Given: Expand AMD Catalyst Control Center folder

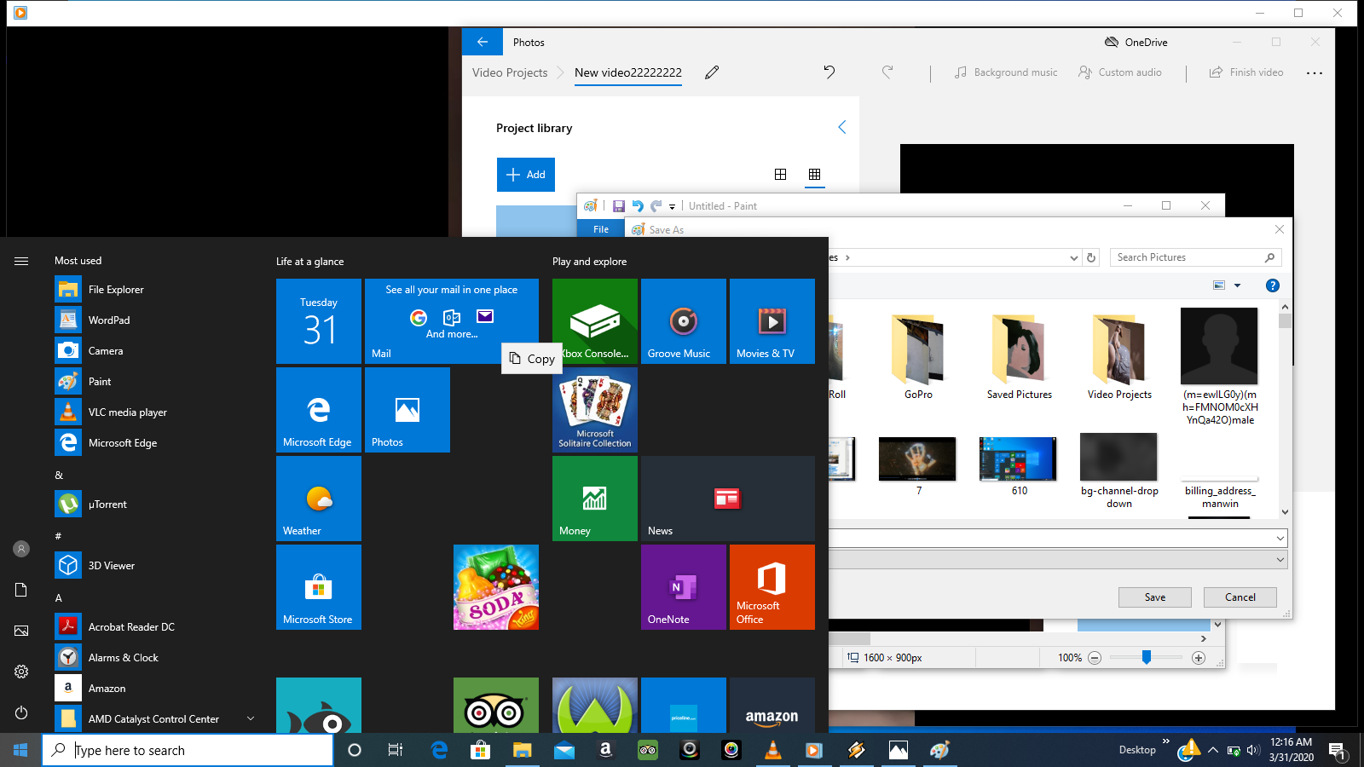Looking at the screenshot, I should click(x=251, y=718).
